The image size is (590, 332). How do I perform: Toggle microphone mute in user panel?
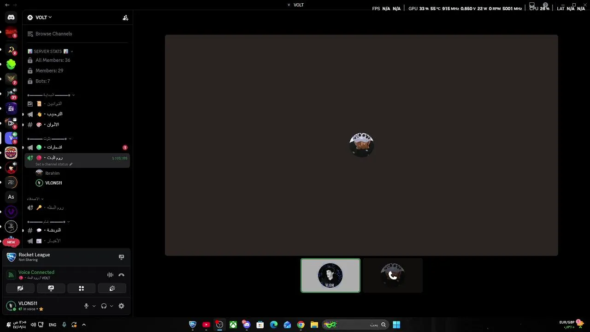86,306
